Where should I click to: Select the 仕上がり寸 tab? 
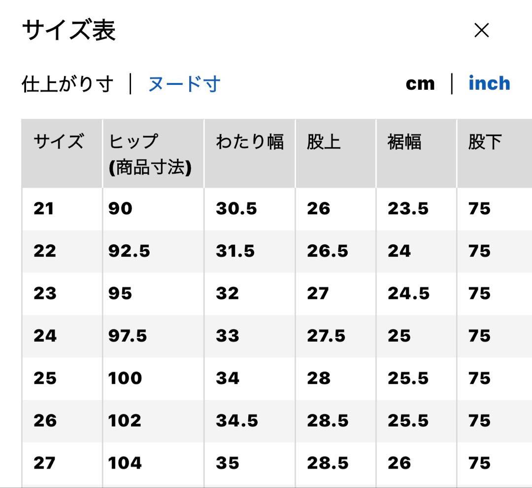(x=67, y=84)
